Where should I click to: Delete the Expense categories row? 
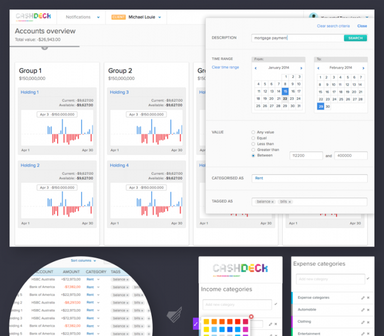(368, 298)
